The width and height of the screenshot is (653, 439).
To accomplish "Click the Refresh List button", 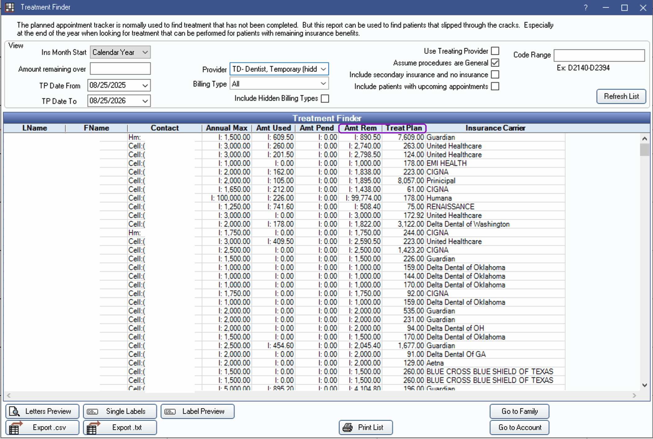I will (621, 96).
